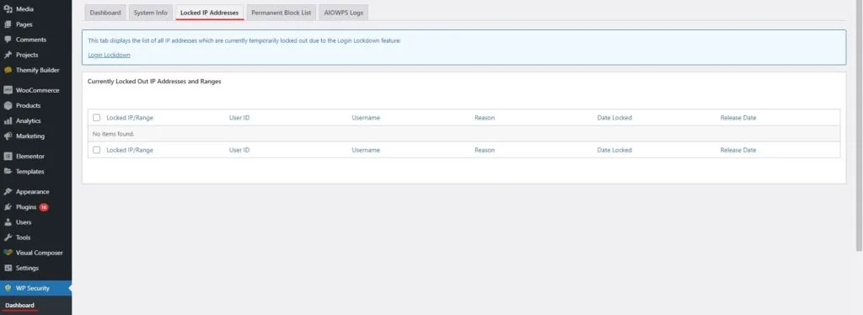Click the Projects pin icon

pos(8,55)
